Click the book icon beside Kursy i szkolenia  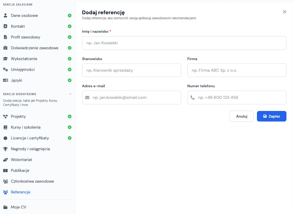(x=6, y=127)
